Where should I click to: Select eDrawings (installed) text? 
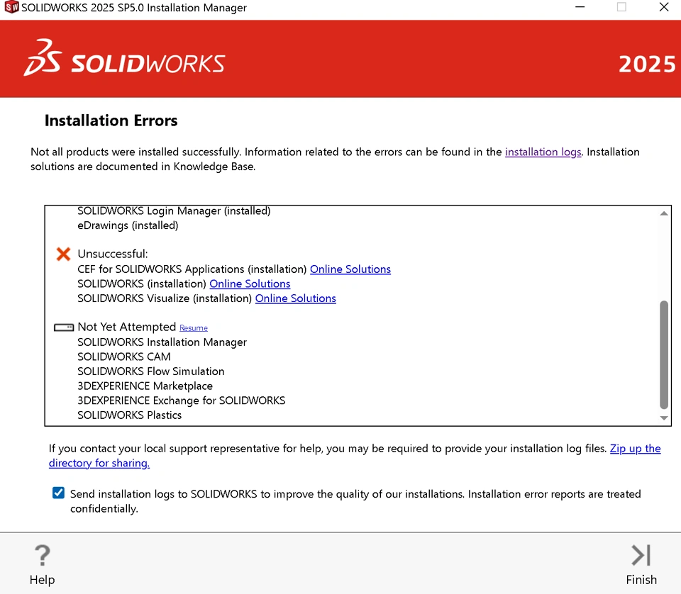128,225
